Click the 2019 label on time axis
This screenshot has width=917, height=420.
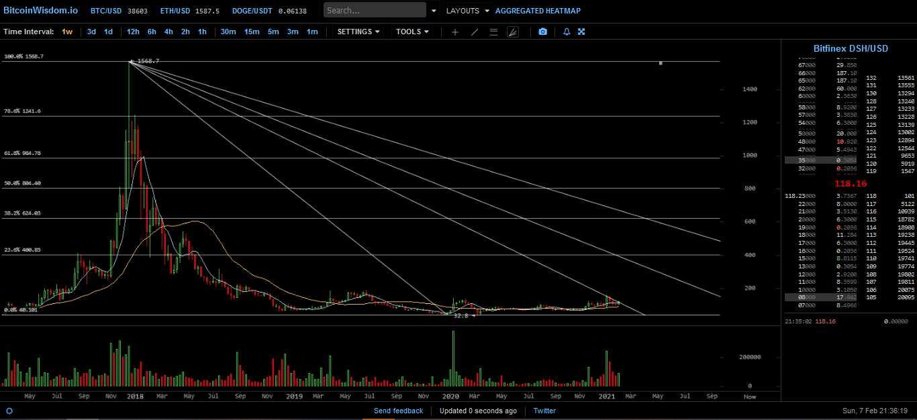[x=294, y=397]
